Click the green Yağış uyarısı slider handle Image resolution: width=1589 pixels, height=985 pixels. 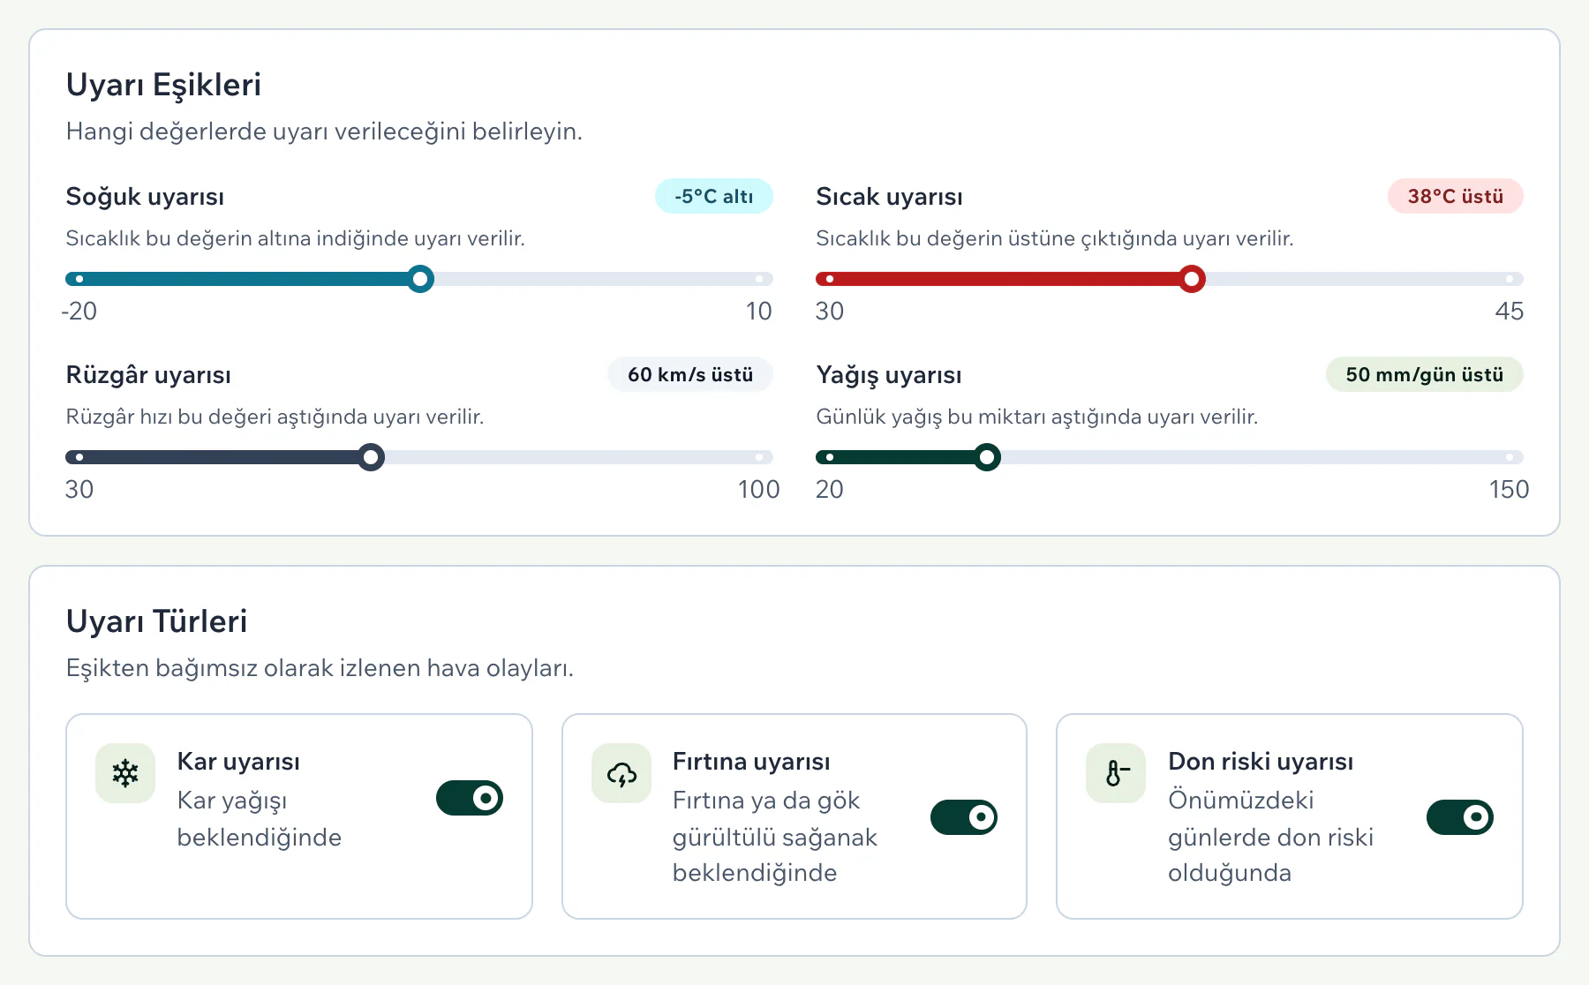pos(987,457)
